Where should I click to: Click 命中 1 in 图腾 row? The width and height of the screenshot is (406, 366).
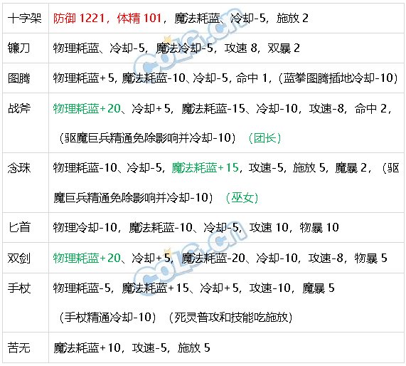pyautogui.click(x=252, y=78)
